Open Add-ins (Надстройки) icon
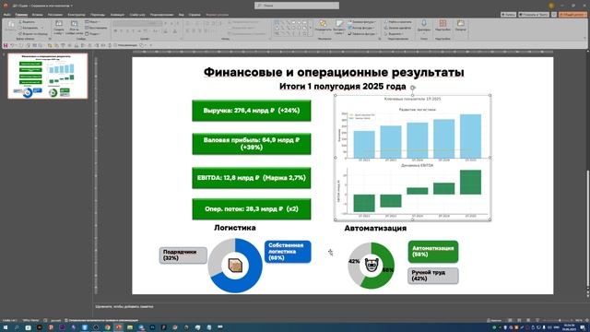The width and height of the screenshot is (590, 332). [x=442, y=24]
